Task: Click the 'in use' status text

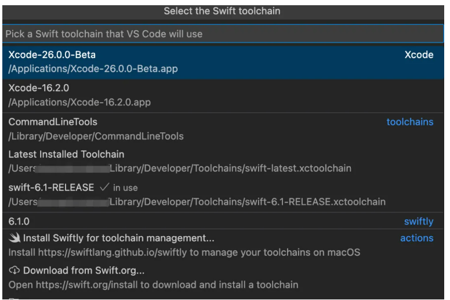Action: point(125,188)
